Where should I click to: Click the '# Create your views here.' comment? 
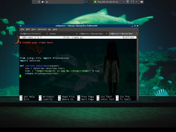click(x=37, y=43)
